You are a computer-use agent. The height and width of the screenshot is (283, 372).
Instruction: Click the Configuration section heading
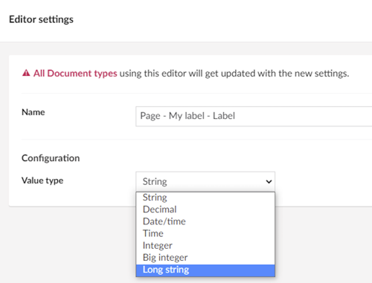[x=51, y=158]
